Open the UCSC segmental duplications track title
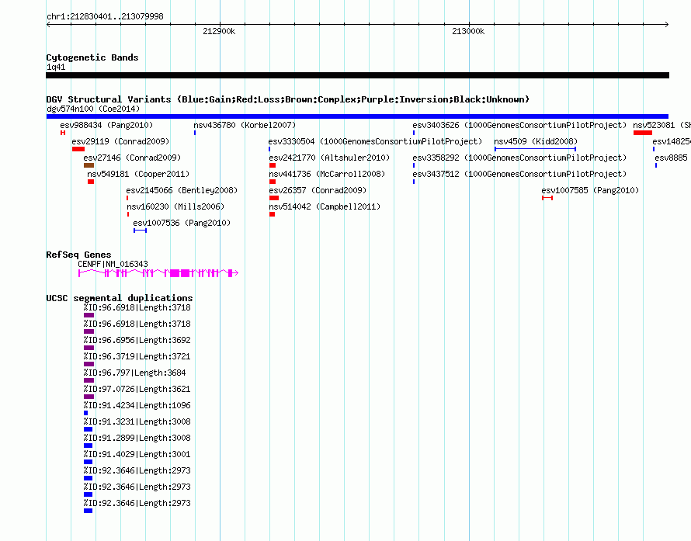This screenshot has height=541, width=691. pos(120,298)
